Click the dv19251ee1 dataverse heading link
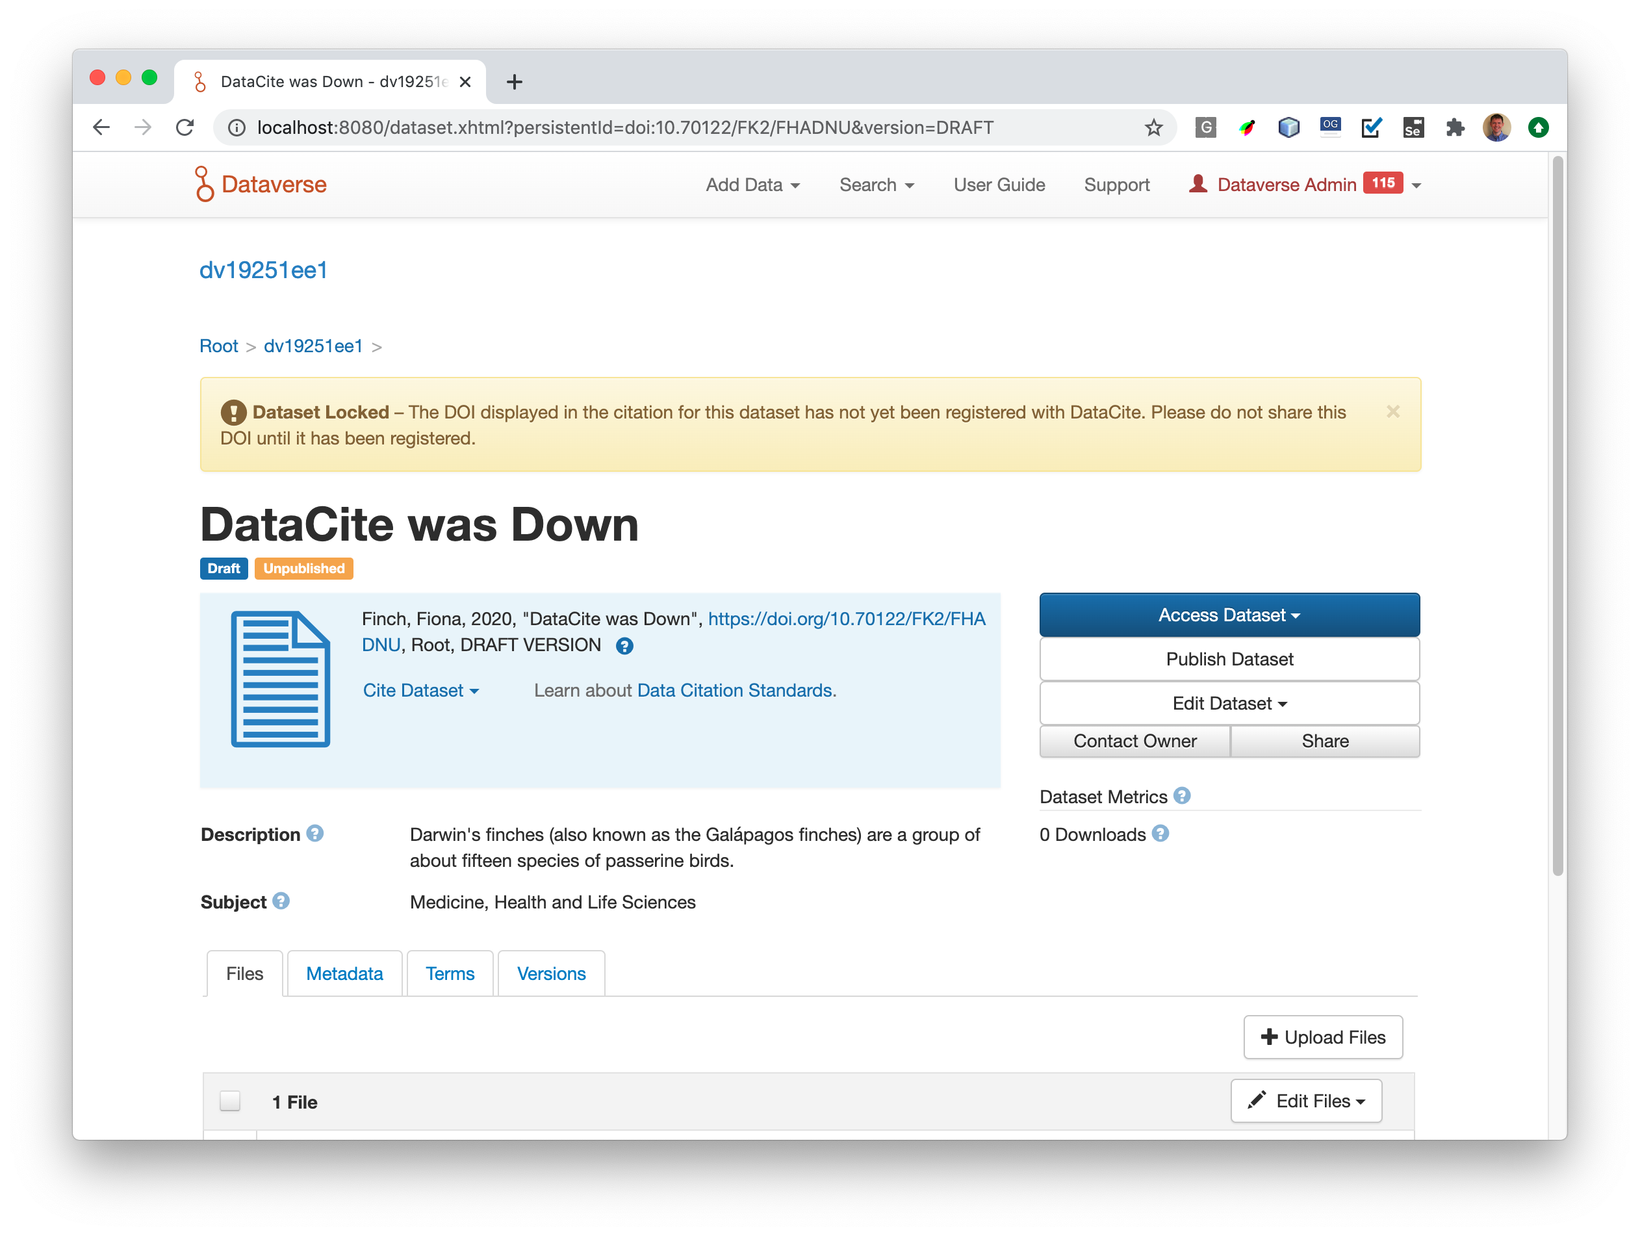1640x1236 pixels. click(x=264, y=270)
